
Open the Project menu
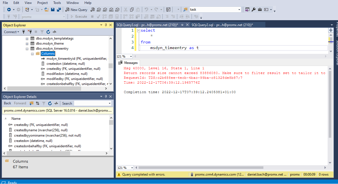(x=42, y=3)
